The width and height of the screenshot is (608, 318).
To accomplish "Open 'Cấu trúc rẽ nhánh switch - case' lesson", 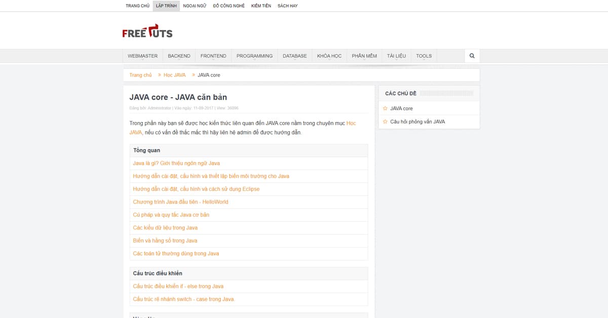I will [x=184, y=299].
